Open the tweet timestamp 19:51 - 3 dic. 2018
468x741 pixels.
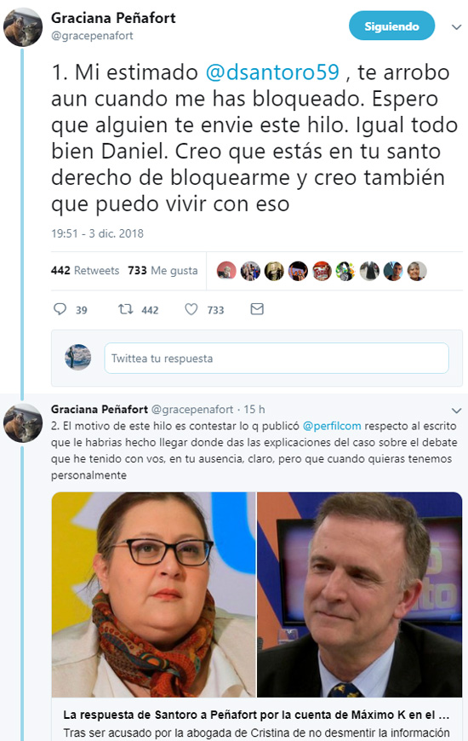[x=97, y=233]
